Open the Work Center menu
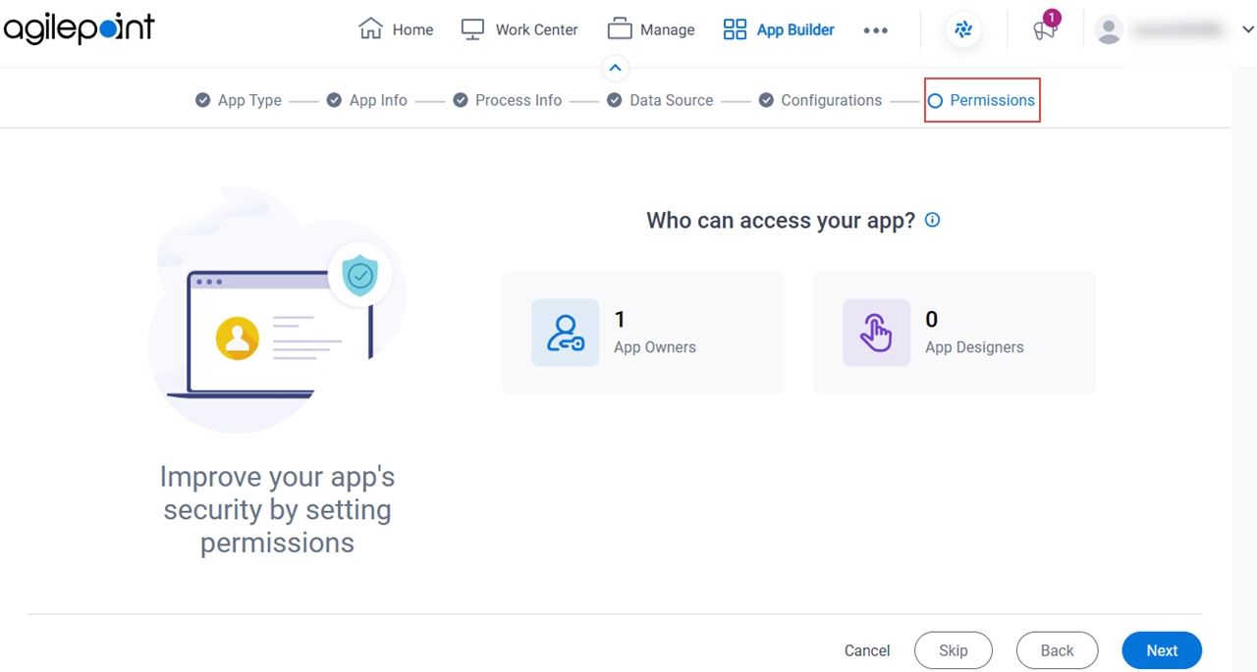1257x672 pixels. pyautogui.click(x=519, y=29)
